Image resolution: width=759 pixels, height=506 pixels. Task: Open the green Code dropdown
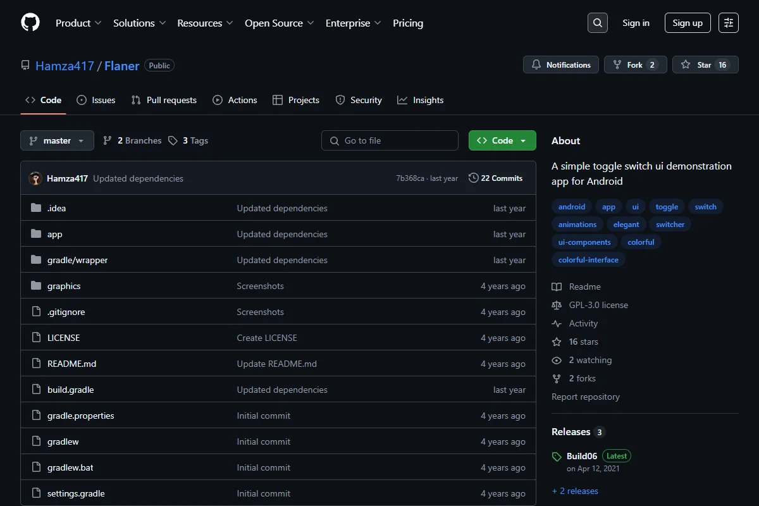point(502,140)
